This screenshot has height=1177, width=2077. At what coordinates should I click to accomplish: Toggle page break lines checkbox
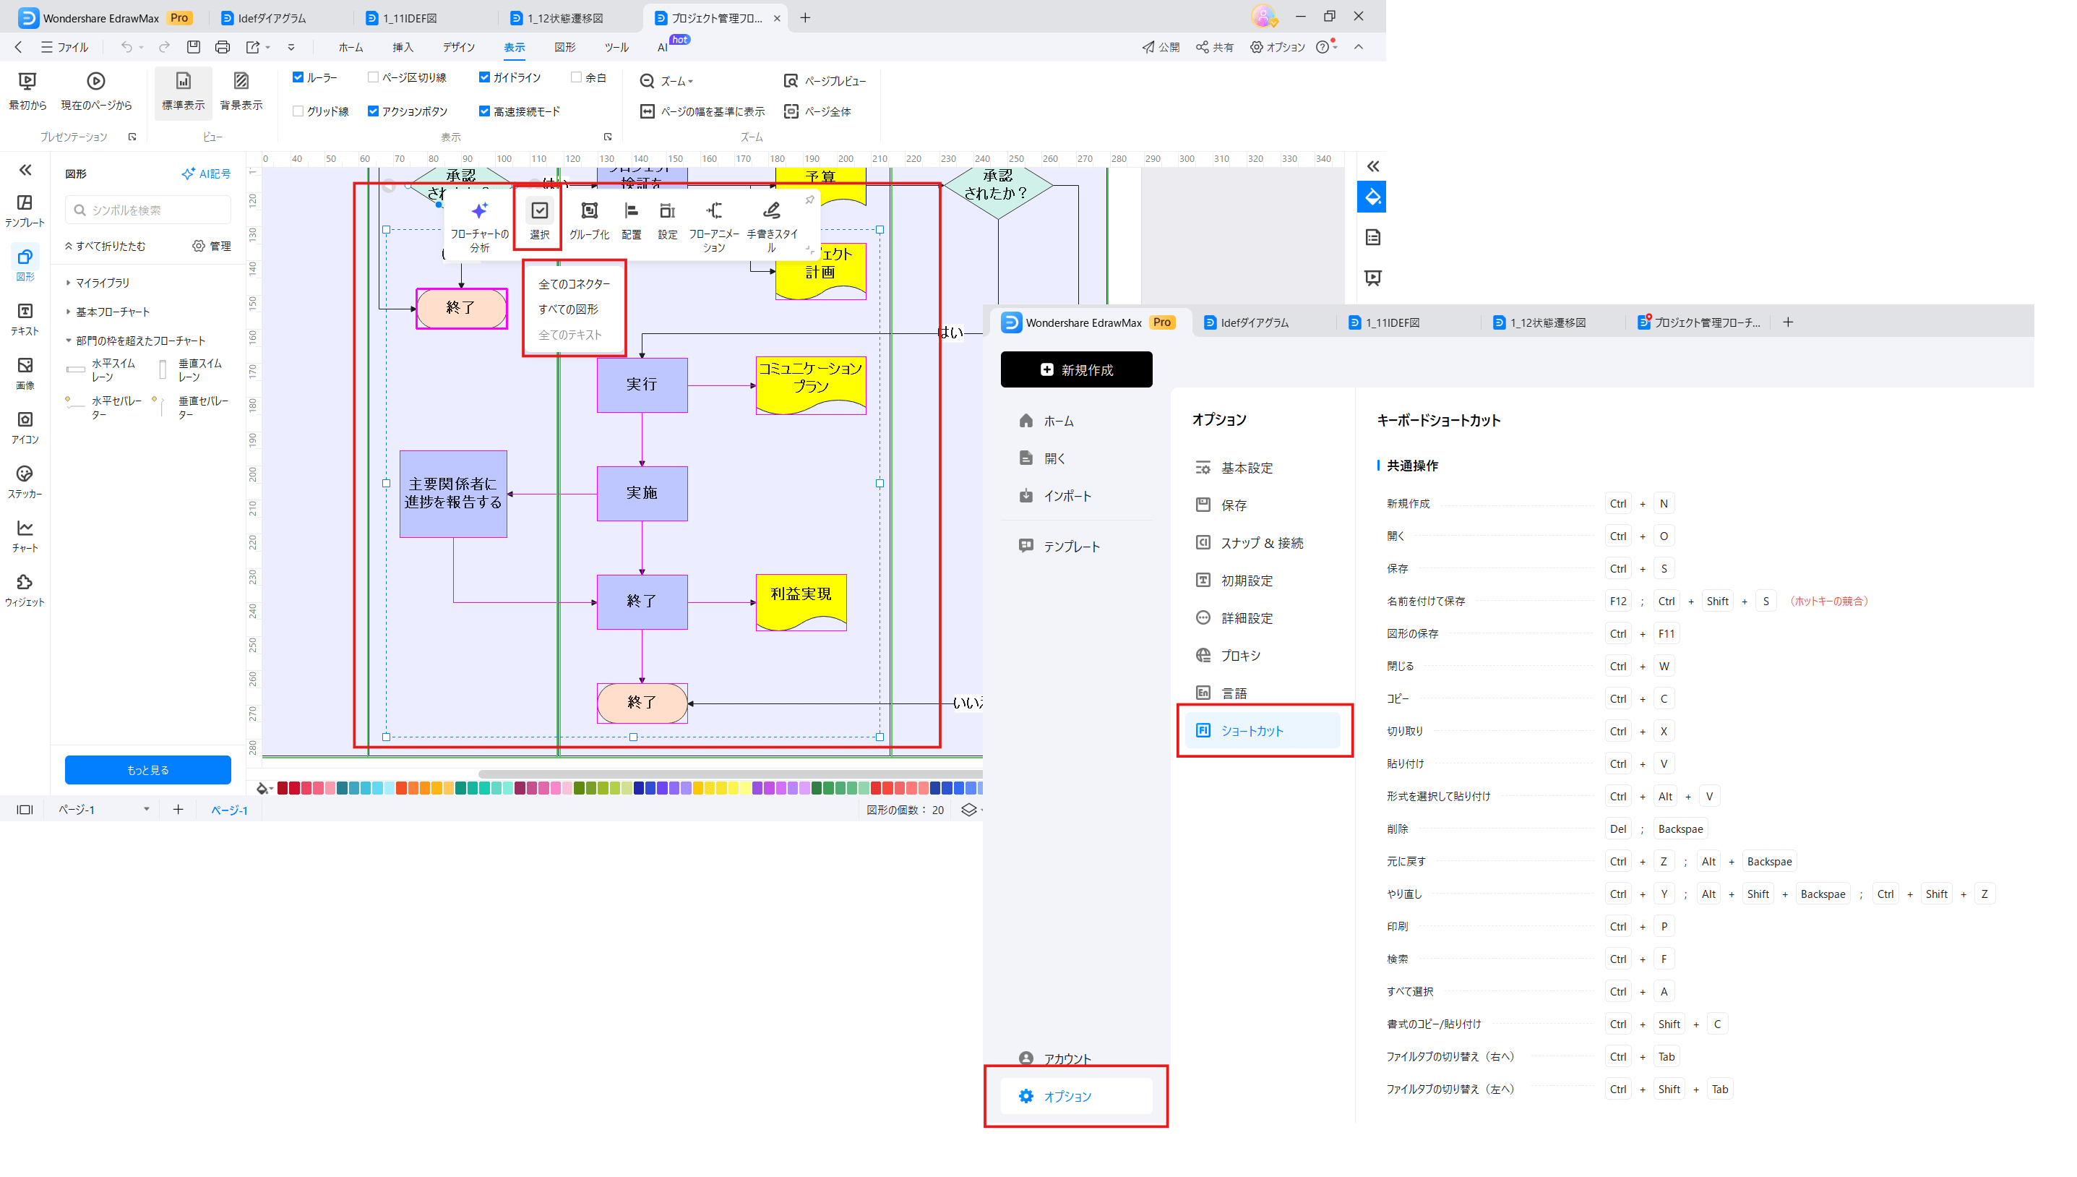tap(372, 77)
